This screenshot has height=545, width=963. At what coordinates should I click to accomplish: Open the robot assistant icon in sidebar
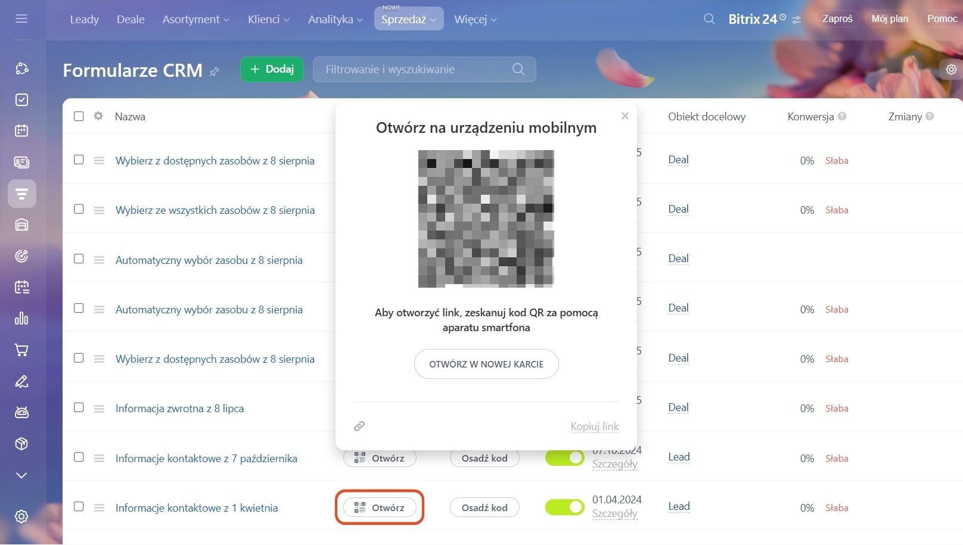tap(21, 412)
